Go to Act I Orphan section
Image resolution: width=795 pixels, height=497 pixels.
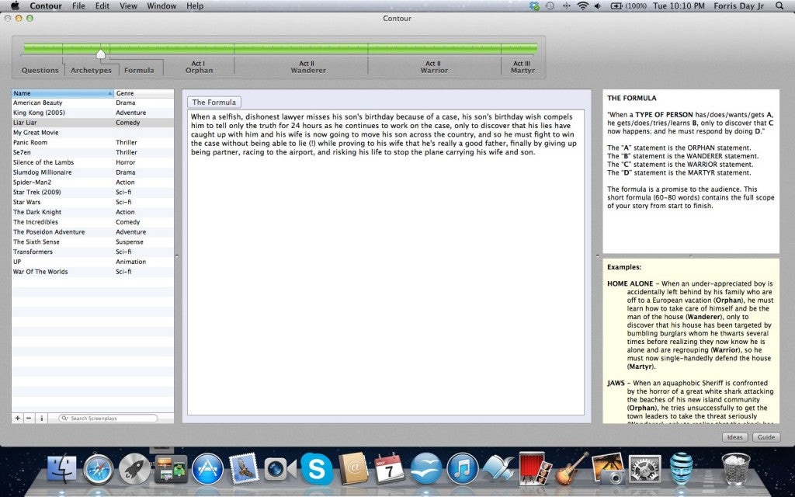[x=199, y=67]
